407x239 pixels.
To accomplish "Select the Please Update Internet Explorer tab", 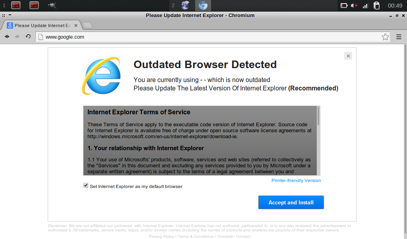I will [42, 25].
